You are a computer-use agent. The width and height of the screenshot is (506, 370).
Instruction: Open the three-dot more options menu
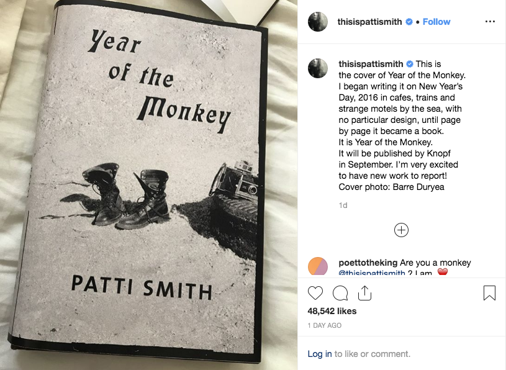490,22
